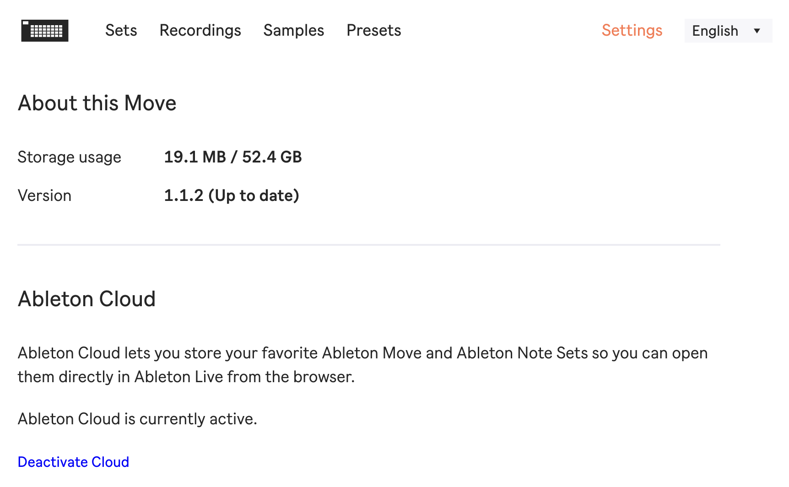The width and height of the screenshot is (789, 487).
Task: Select the 1.1.2 (Up to date) text
Action: 232,195
